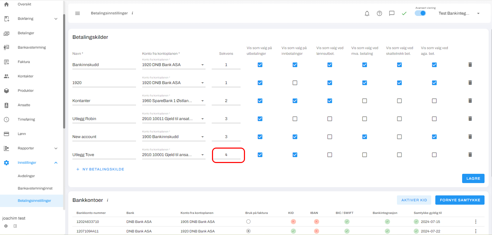Open account dropdown for Utlegg Tove row

174,155
